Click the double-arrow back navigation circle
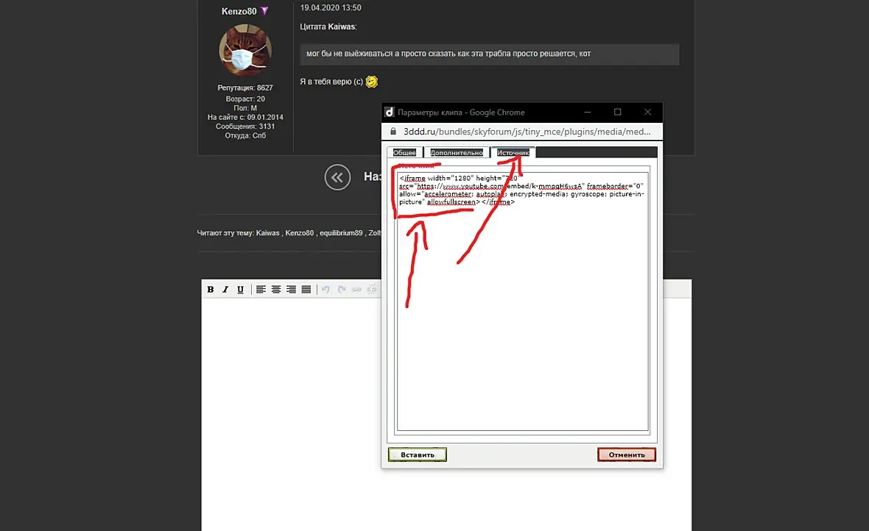869x531 pixels. (337, 177)
